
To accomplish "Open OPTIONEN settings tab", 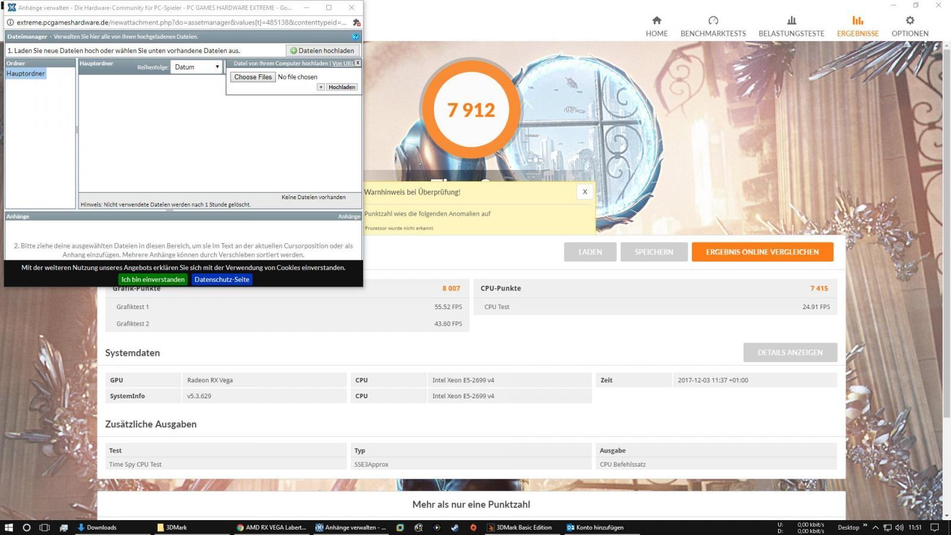I will tap(909, 27).
